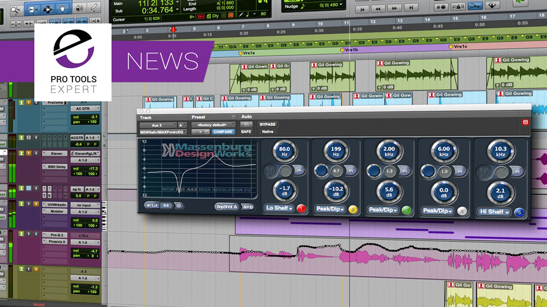Open the Preset menu round arrow
547x307 pixels.
click(234, 117)
